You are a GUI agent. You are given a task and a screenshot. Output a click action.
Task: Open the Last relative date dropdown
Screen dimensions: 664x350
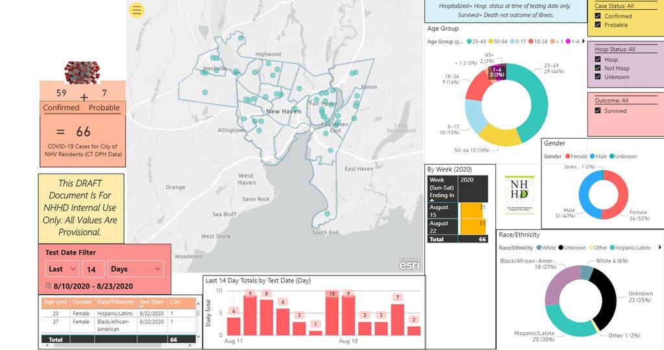click(63, 269)
